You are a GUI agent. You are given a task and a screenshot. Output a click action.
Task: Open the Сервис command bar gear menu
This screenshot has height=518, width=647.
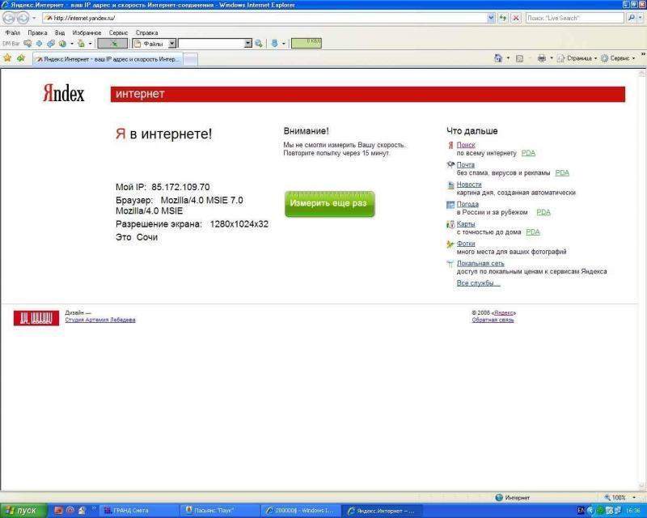618,58
